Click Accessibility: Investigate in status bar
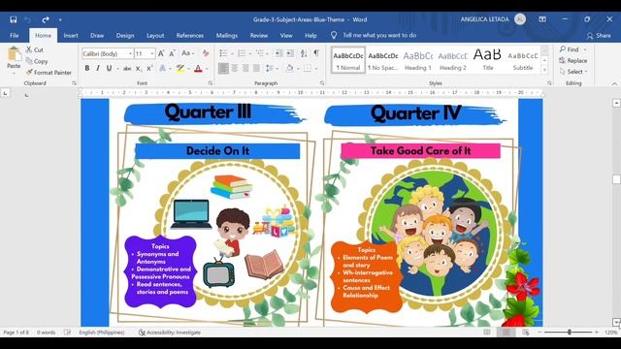621x349 pixels. tap(170, 333)
